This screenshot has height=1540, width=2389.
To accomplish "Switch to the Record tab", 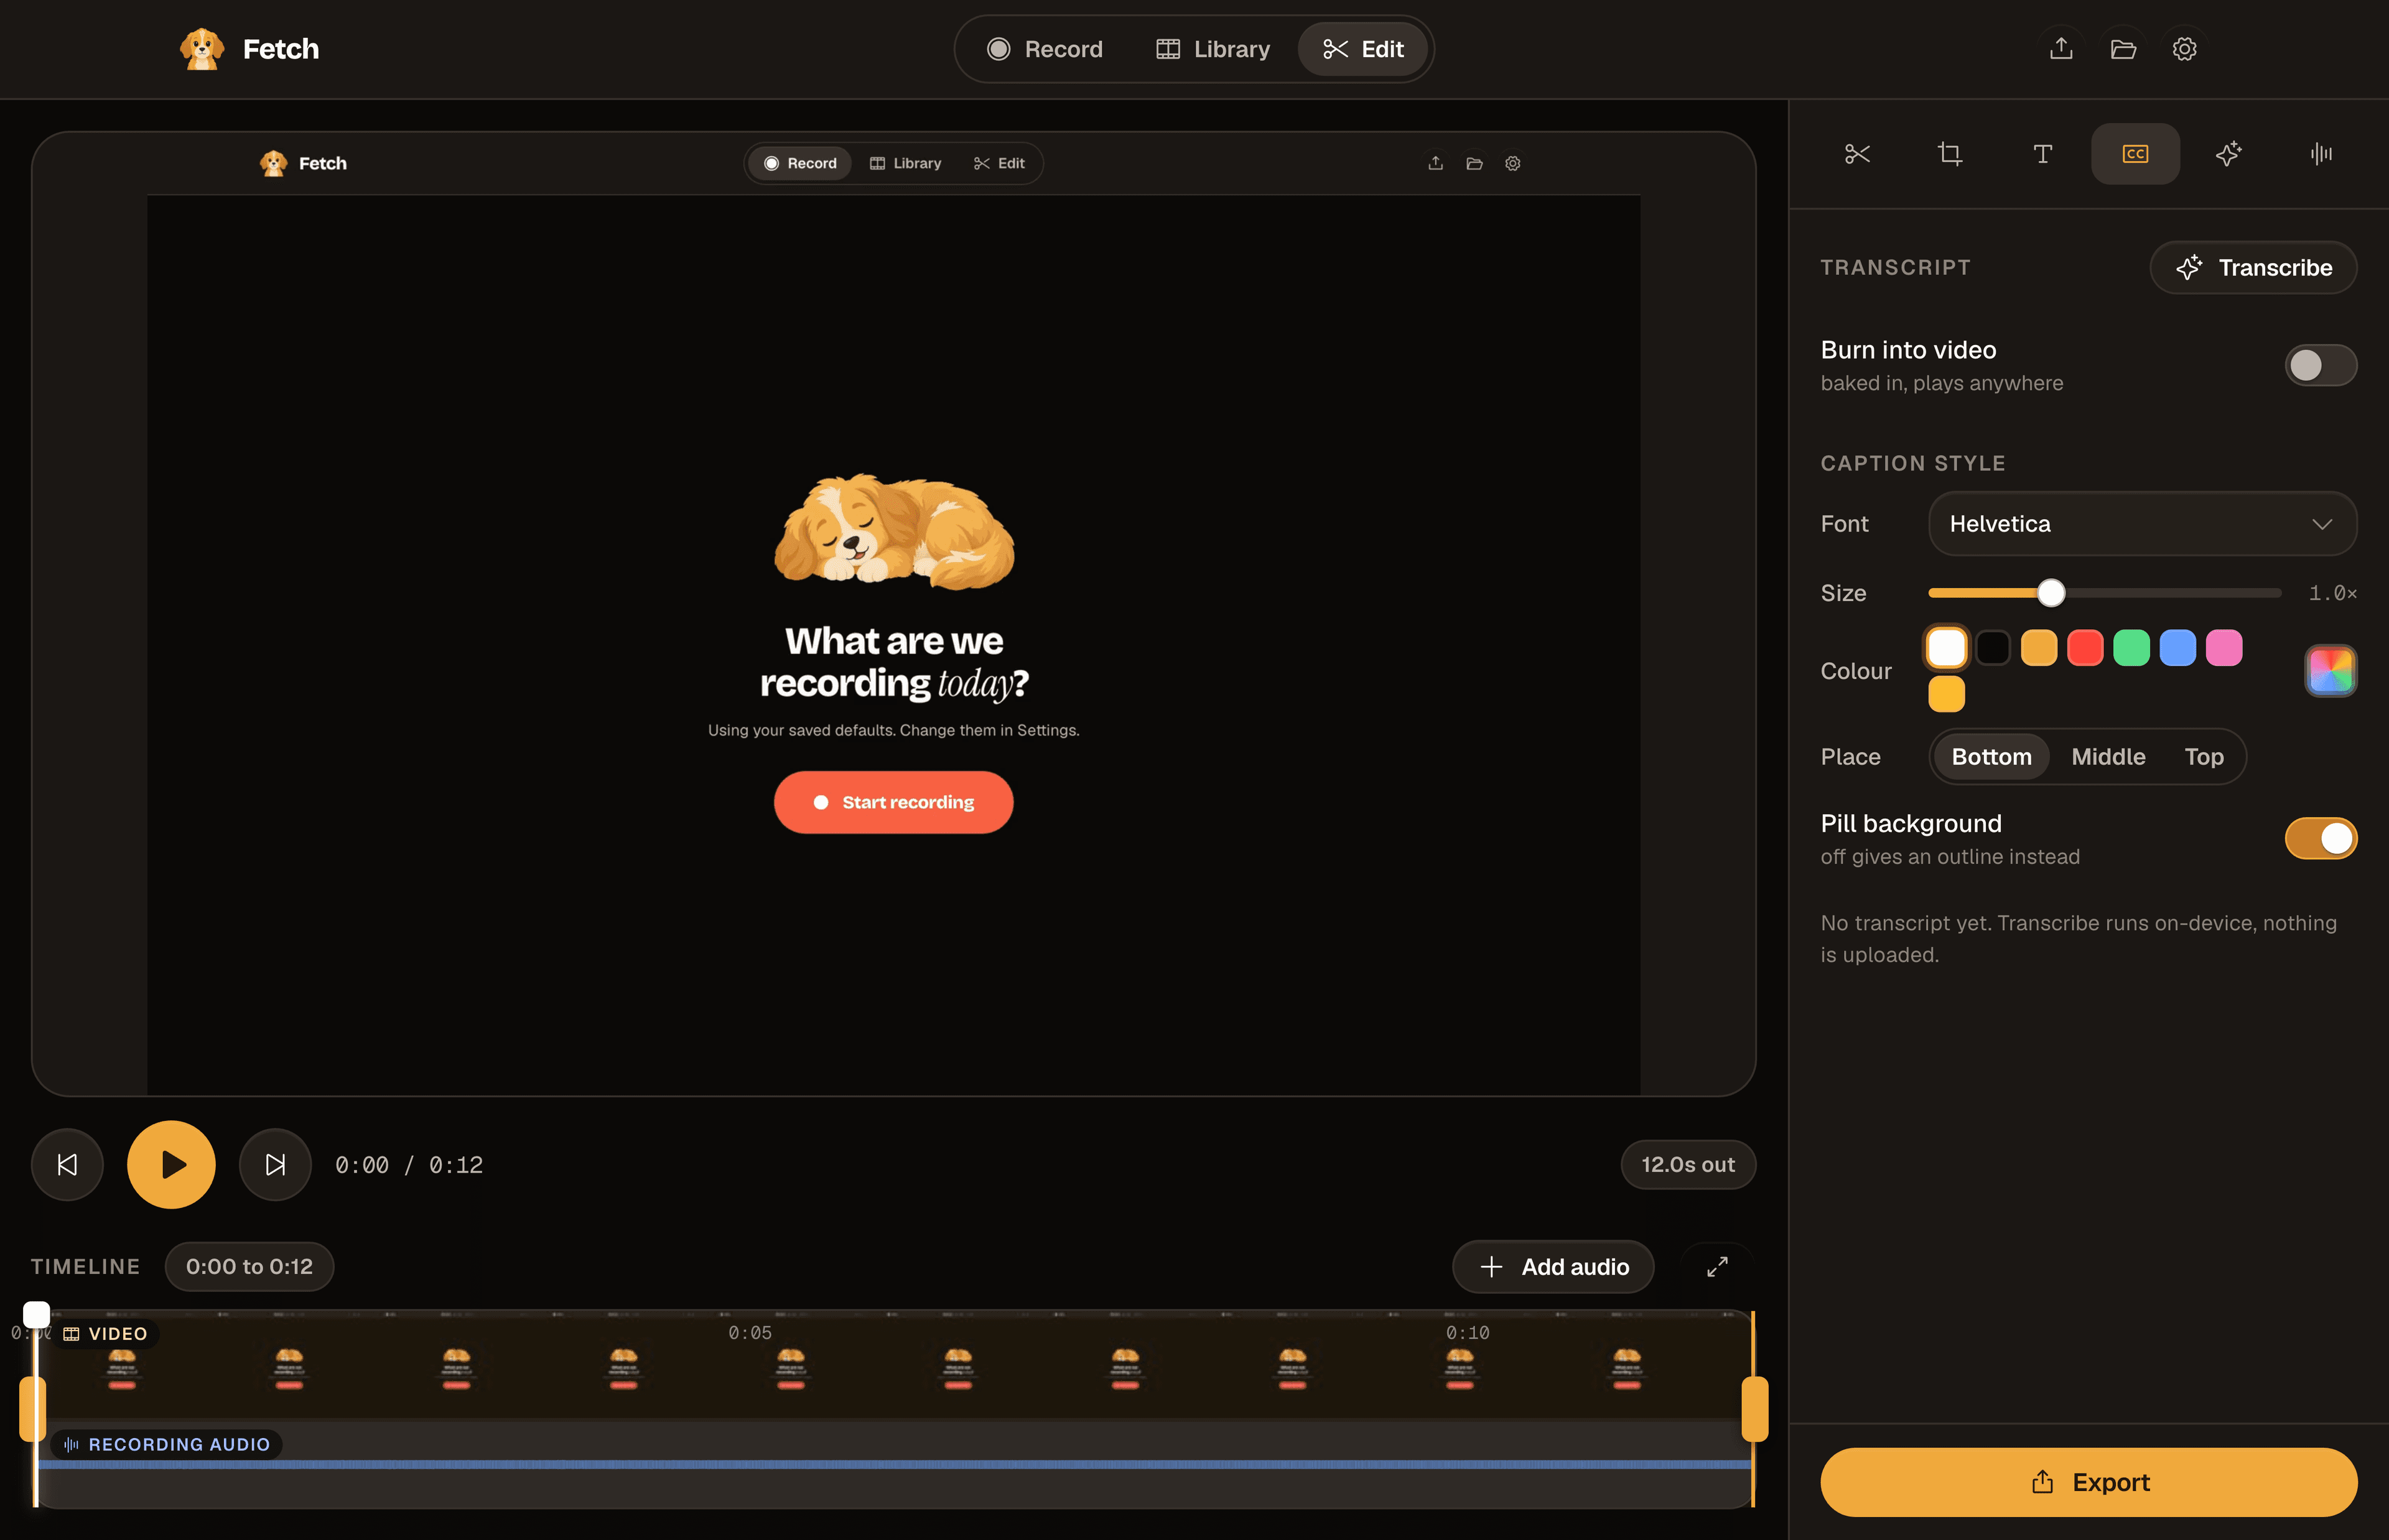I will coord(1045,49).
